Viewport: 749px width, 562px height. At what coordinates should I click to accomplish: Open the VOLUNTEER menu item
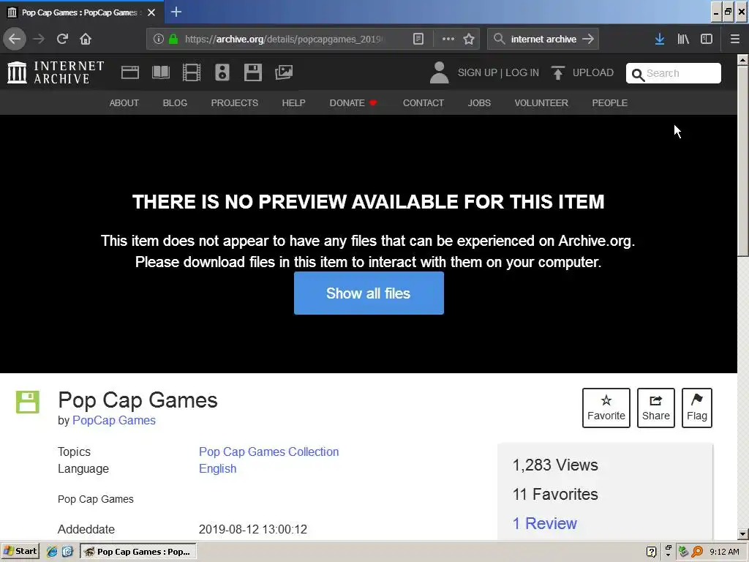(541, 102)
